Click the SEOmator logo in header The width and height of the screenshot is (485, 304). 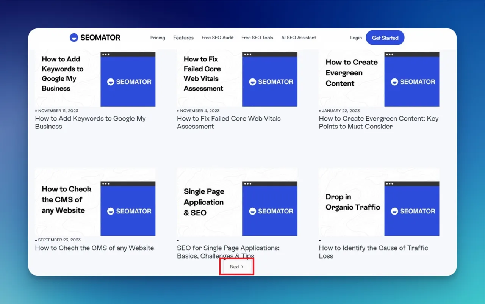coord(95,38)
